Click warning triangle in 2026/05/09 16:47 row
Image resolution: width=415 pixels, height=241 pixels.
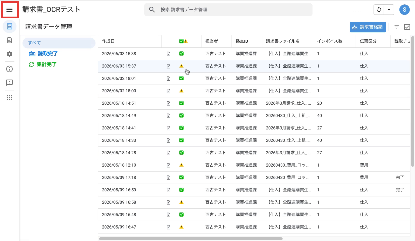181,227
